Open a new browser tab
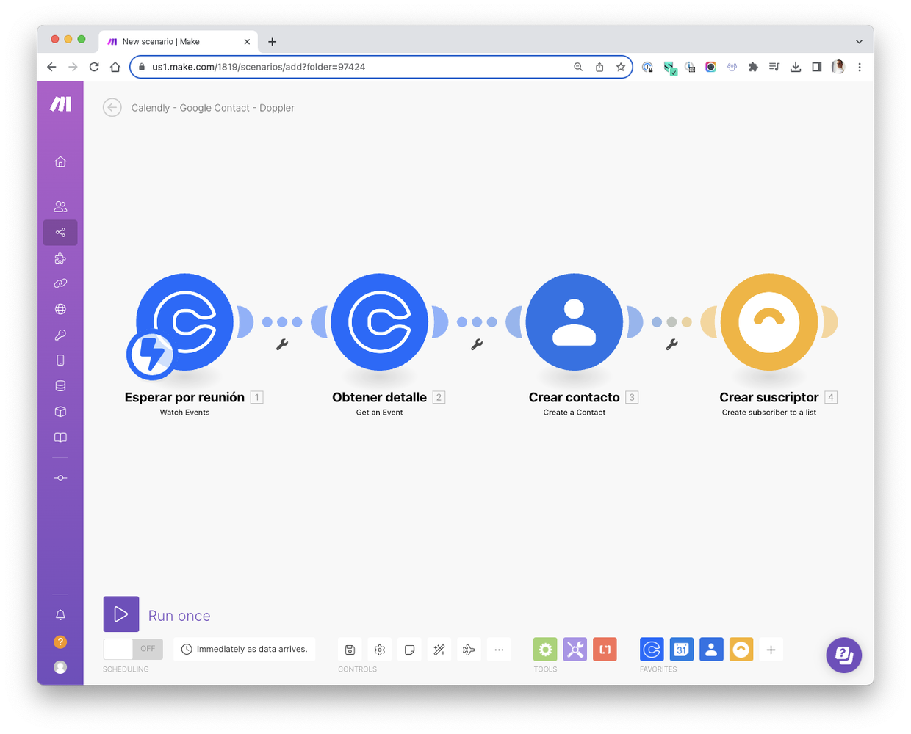 [273, 42]
